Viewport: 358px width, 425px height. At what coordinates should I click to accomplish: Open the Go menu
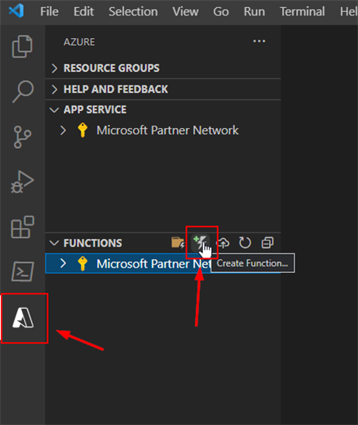coord(221,12)
